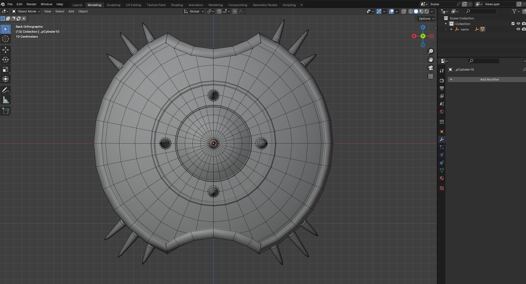
Task: Toggle X-ray display mode
Action: (404, 11)
